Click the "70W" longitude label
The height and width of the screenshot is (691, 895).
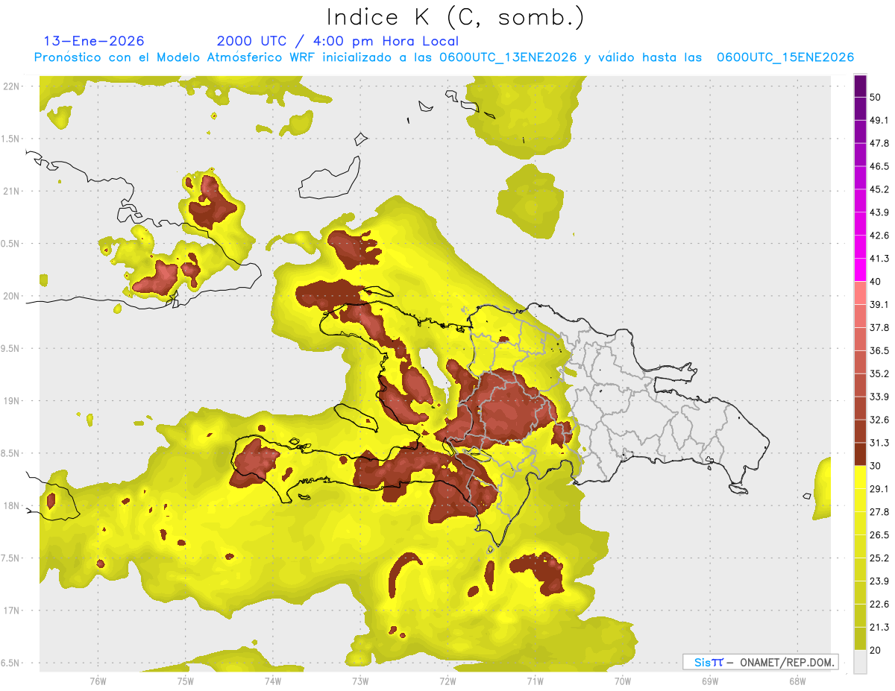pos(623,681)
